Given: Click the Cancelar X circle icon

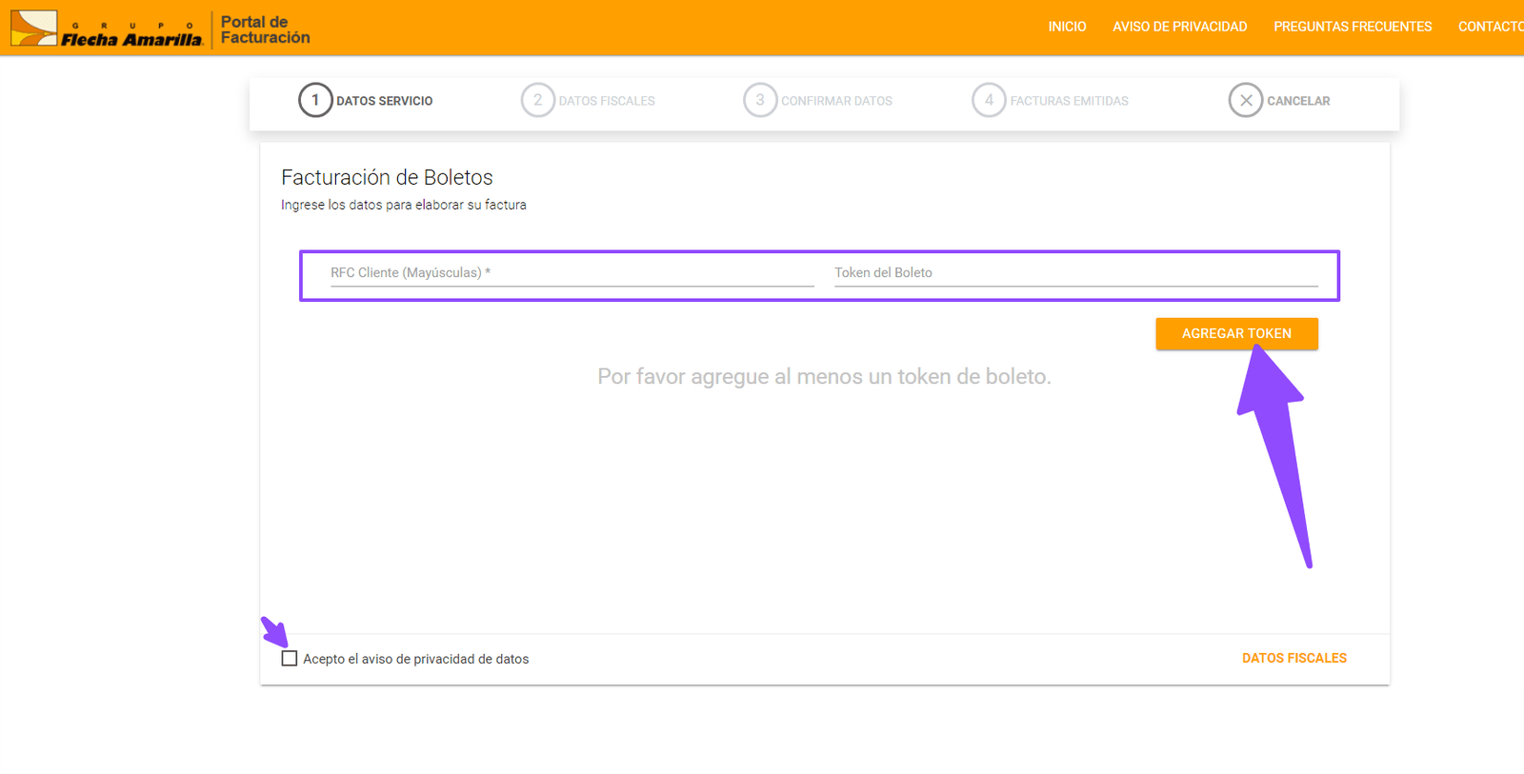Looking at the screenshot, I should coord(1246,100).
